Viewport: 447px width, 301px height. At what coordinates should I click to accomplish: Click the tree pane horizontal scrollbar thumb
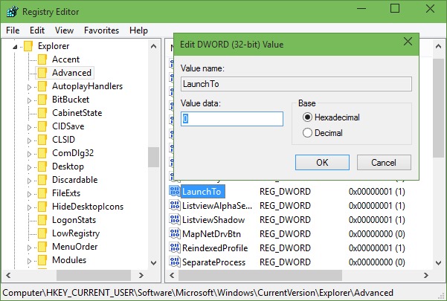pyautogui.click(x=94, y=275)
